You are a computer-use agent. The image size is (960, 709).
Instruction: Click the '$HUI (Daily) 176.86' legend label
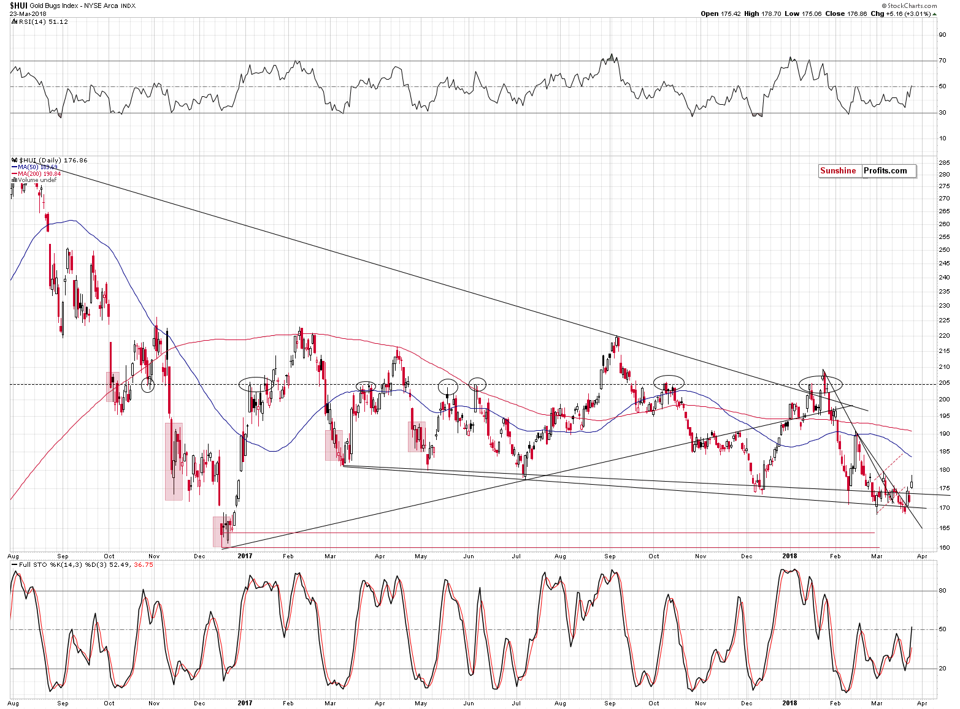[x=53, y=160]
